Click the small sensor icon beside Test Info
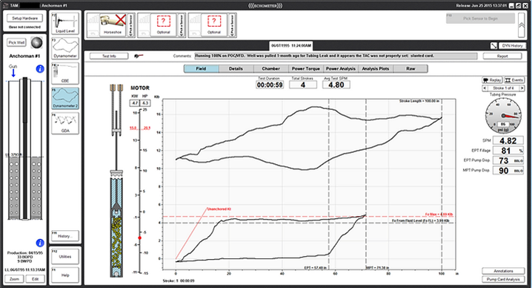The image size is (532, 288). (139, 56)
